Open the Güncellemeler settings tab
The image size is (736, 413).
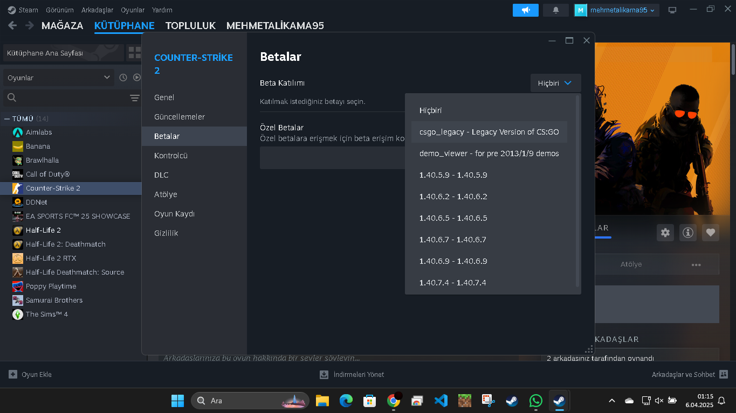tap(194, 117)
